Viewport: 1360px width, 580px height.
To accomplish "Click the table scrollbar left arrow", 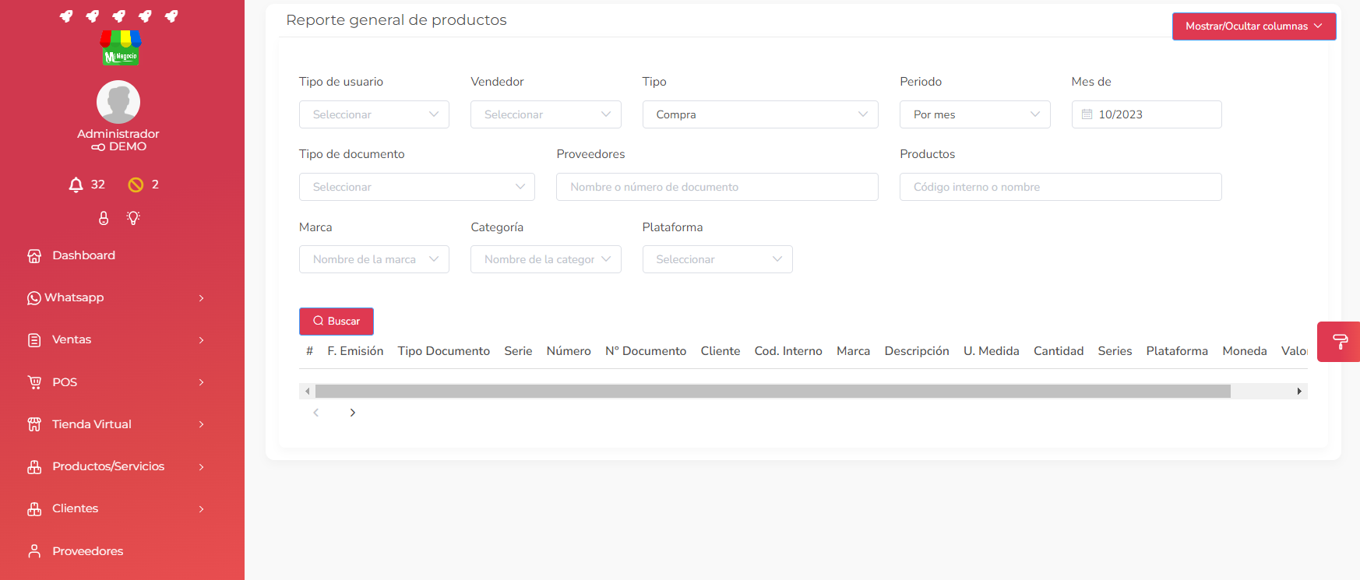I will click(x=308, y=391).
